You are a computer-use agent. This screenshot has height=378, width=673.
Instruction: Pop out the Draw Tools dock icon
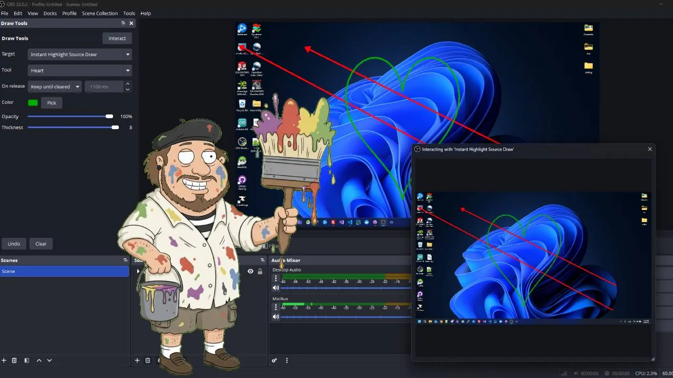123,23
